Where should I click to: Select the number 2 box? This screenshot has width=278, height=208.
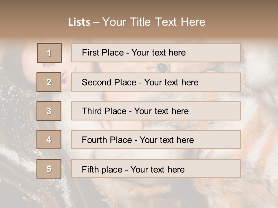click(49, 82)
